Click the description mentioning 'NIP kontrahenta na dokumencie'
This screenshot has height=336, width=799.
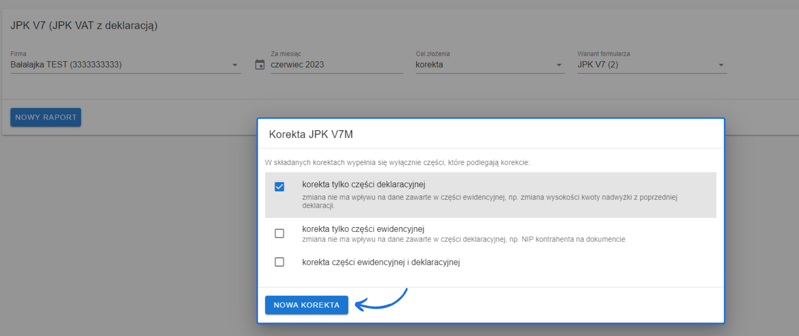coord(464,239)
